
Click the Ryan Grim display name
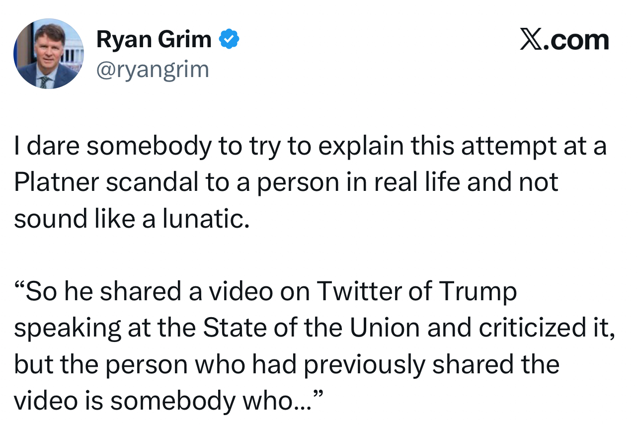(x=154, y=39)
